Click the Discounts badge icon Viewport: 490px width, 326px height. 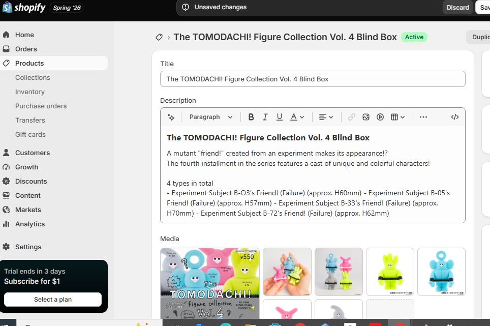(x=6, y=181)
